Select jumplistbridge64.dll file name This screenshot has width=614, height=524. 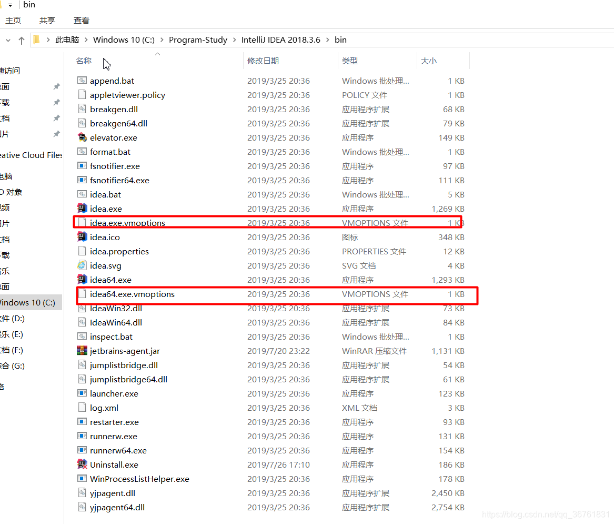point(128,379)
